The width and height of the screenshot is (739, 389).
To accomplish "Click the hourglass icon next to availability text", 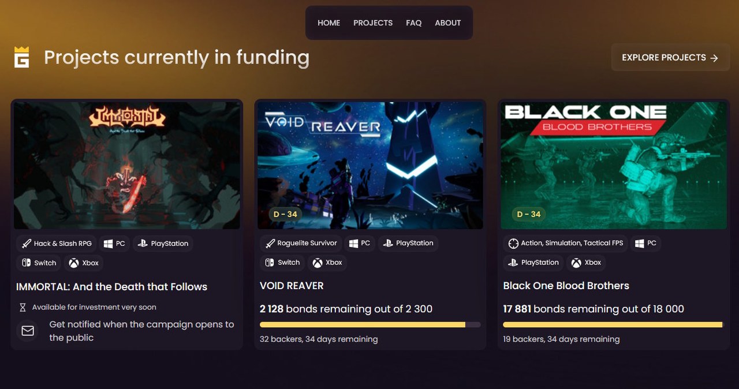I will click(21, 307).
